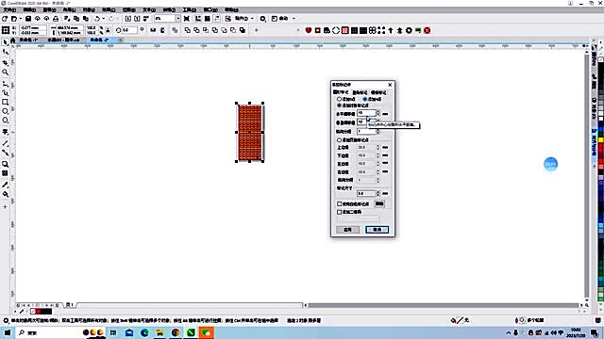Select the Text tool in the toolbox
Screen dimensions: 604x339
[x=5, y=132]
